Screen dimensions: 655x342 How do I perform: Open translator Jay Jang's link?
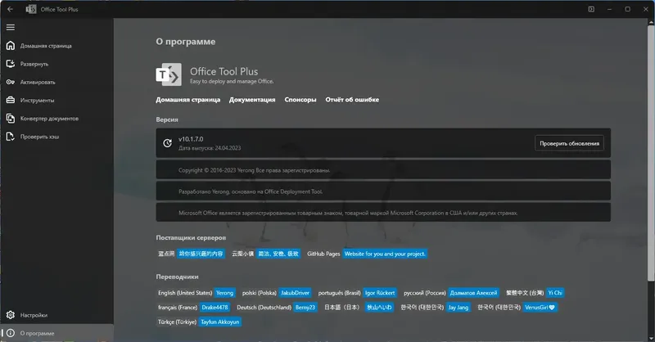pyautogui.click(x=458, y=308)
